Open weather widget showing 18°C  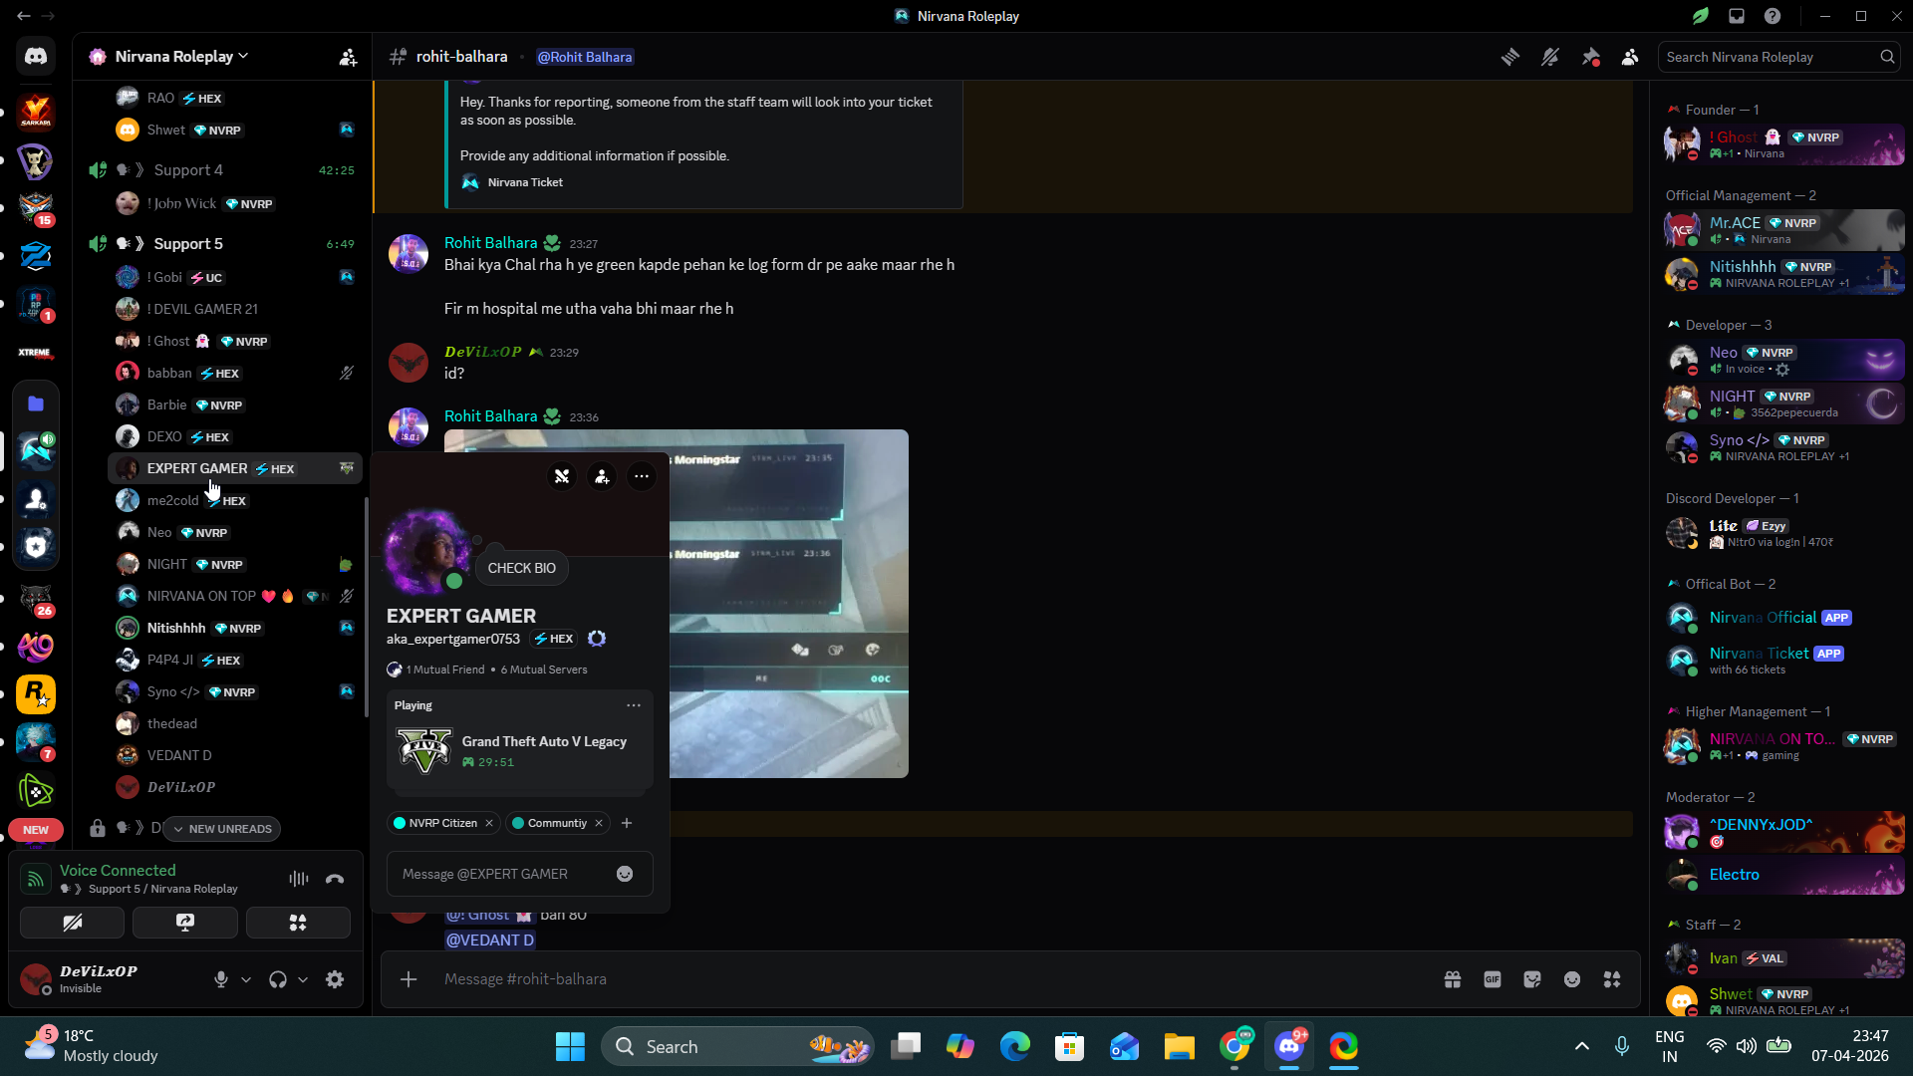coord(92,1046)
